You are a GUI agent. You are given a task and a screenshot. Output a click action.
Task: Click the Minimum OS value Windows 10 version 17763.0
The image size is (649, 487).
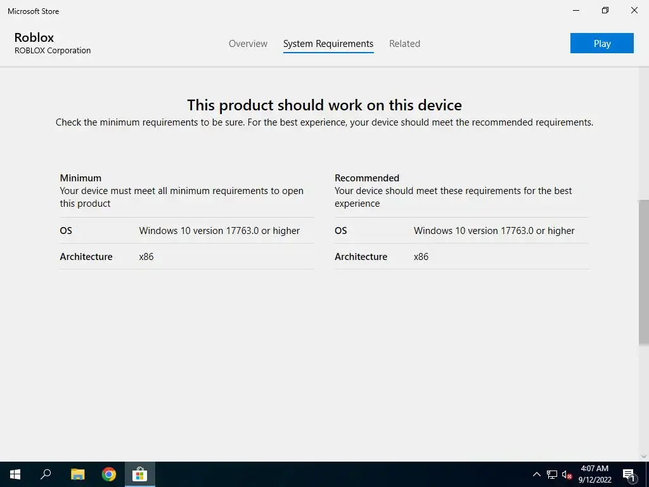219,231
